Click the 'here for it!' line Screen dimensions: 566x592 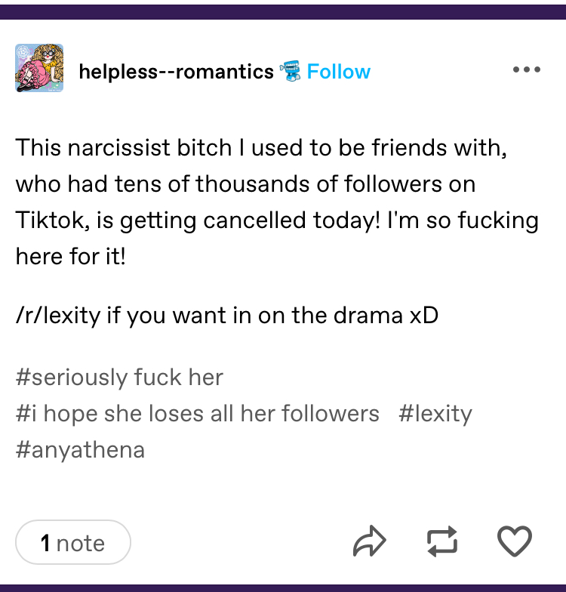[70, 257]
